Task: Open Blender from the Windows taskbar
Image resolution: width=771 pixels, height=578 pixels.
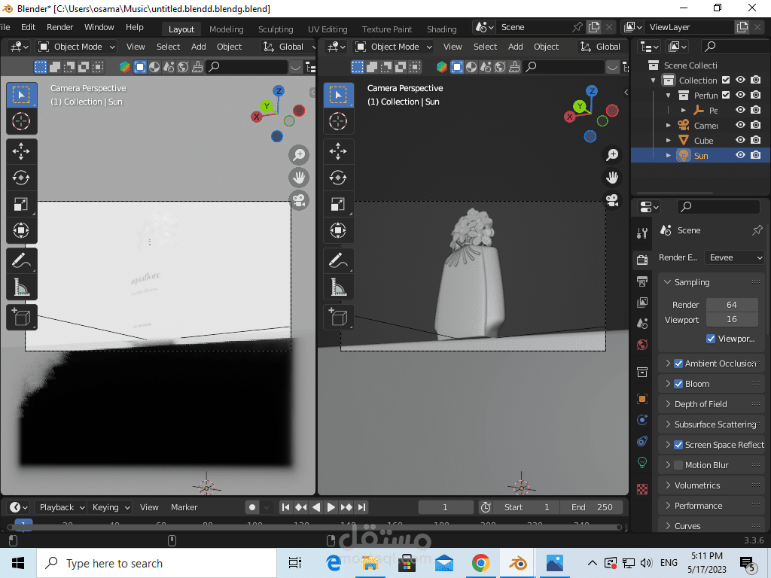Action: pyautogui.click(x=517, y=563)
